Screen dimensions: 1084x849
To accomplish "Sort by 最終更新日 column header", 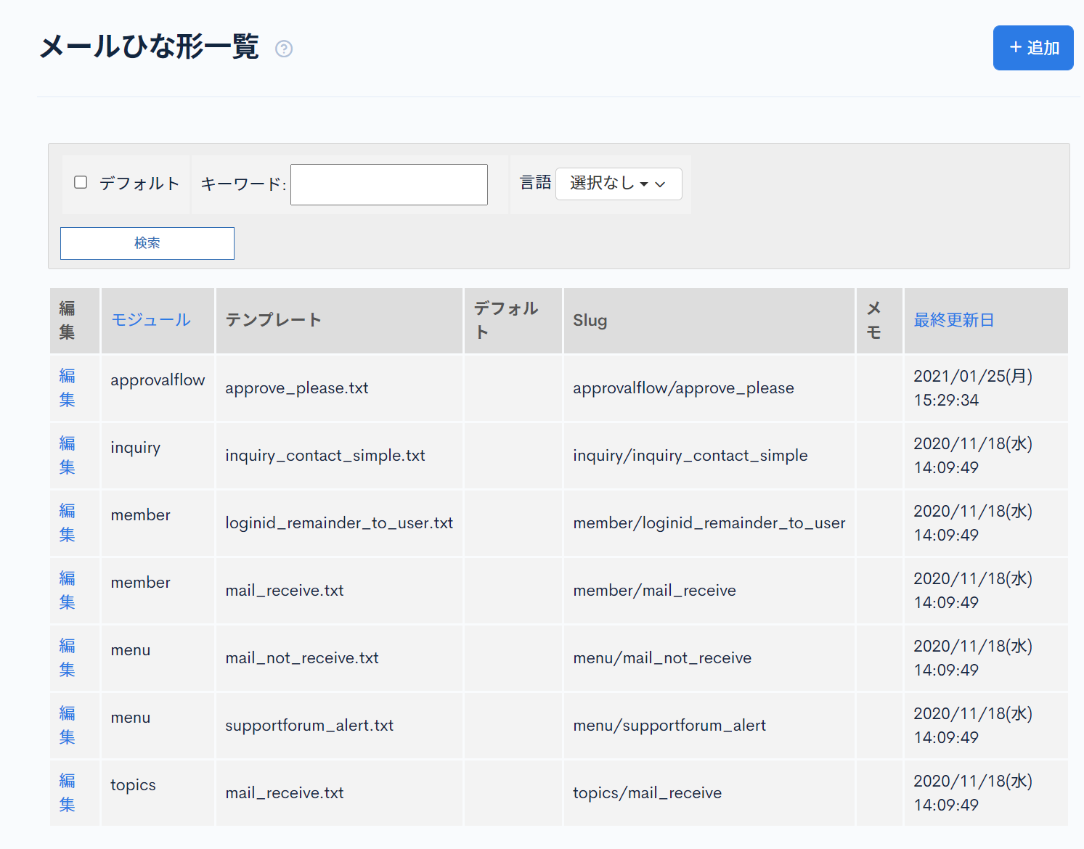I will coord(953,320).
